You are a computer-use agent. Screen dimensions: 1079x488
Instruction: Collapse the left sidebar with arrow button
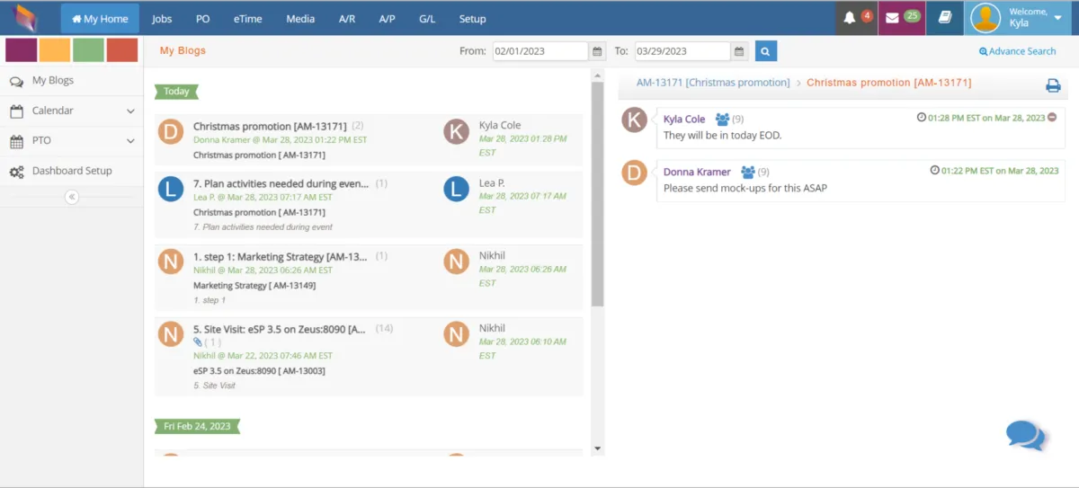point(72,197)
